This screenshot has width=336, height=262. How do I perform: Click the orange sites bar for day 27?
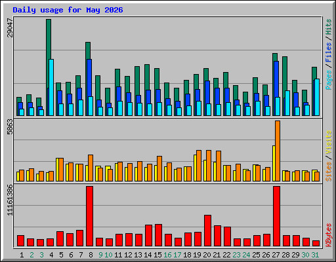pyautogui.click(x=278, y=151)
